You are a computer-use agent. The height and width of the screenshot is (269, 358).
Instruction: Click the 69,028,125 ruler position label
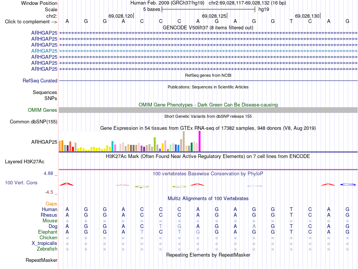coord(214,16)
